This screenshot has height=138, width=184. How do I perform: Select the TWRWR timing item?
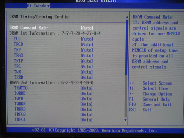click(20, 104)
